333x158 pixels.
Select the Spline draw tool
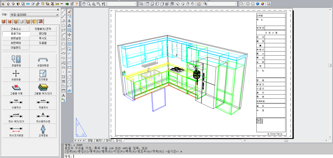tap(63, 49)
